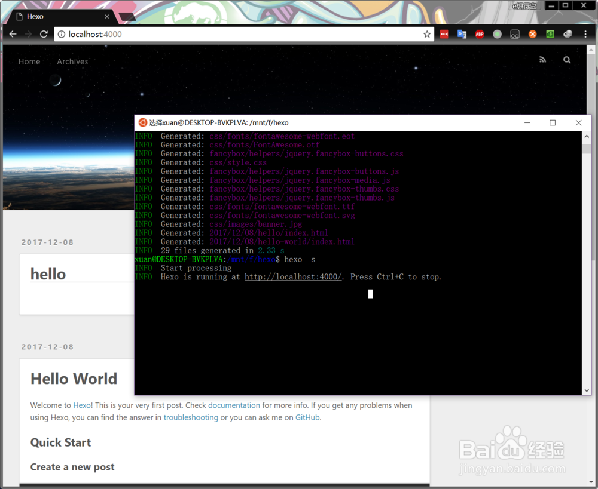The image size is (598, 489).
Task: Click the terminal title text /mnt/f/hexo
Action: click(x=269, y=122)
